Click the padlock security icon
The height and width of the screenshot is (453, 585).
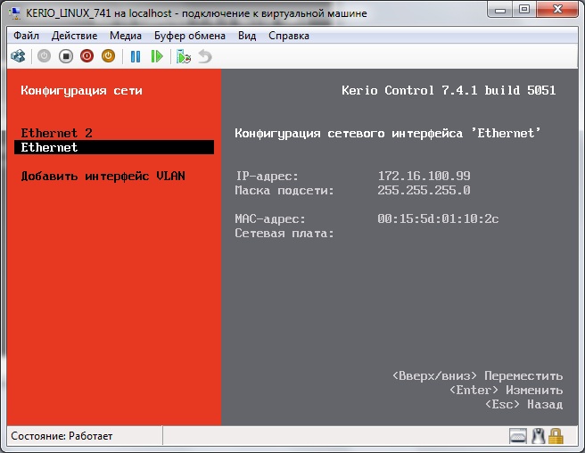click(x=556, y=436)
